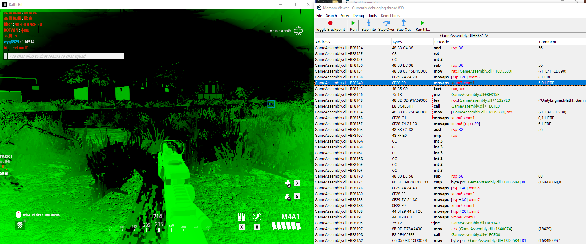Select the row commented '0,1 HERE'
Image resolution: width=586 pixels, height=244 pixels.
coord(450,118)
